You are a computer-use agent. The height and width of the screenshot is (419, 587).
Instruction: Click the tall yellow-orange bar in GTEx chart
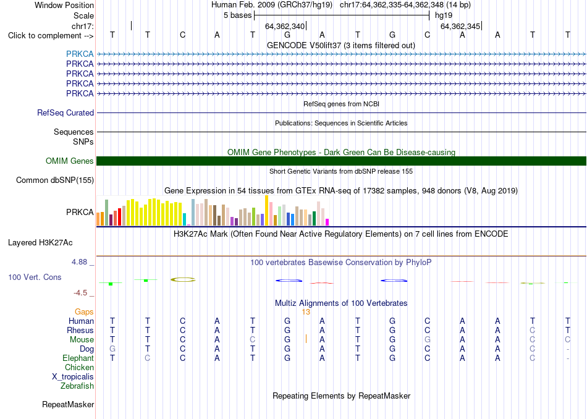click(266, 211)
